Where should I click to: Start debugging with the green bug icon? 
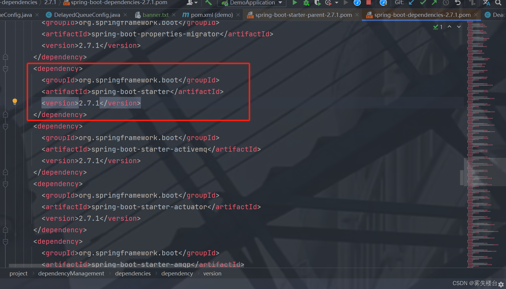pyautogui.click(x=306, y=3)
